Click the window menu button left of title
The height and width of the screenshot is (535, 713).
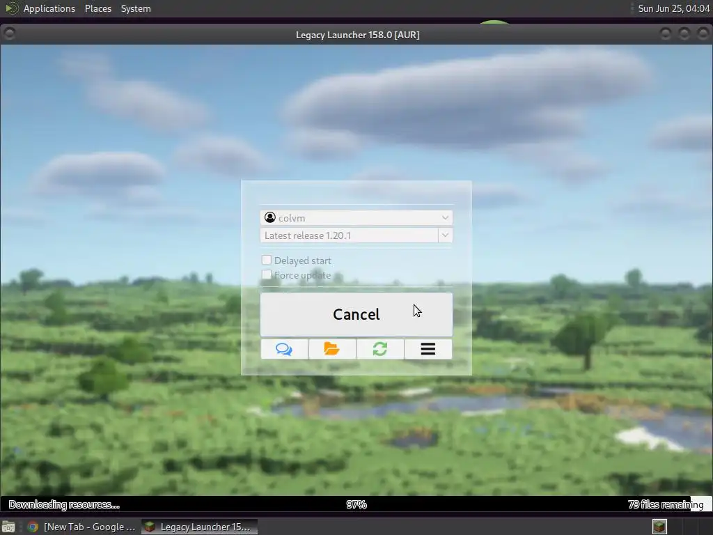[x=9, y=33]
